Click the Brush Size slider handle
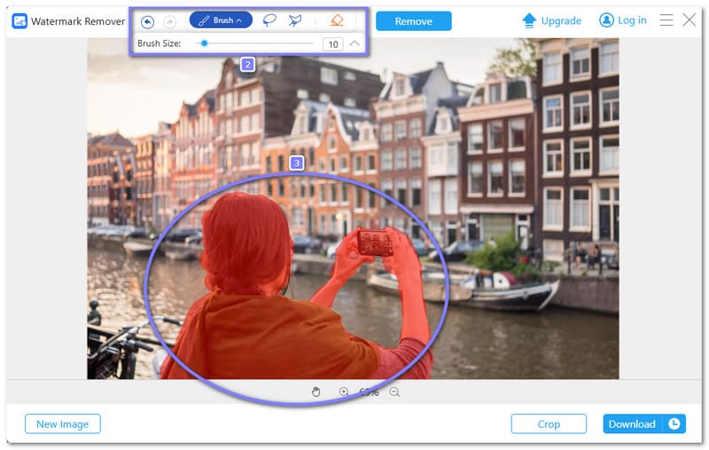 205,43
